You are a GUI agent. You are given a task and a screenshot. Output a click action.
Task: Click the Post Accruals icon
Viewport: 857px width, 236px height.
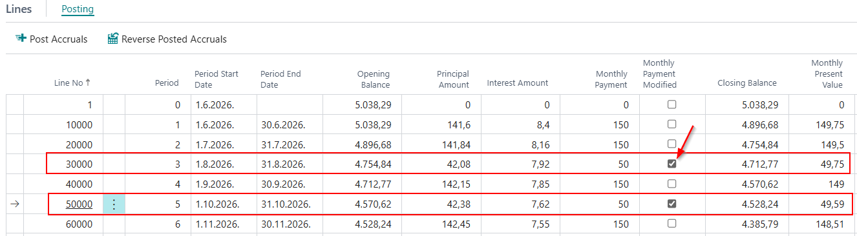21,39
